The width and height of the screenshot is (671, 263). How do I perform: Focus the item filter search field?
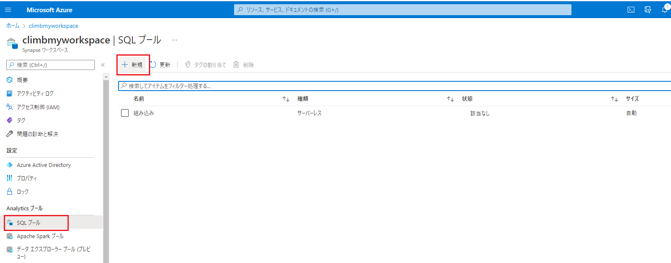pos(394,86)
